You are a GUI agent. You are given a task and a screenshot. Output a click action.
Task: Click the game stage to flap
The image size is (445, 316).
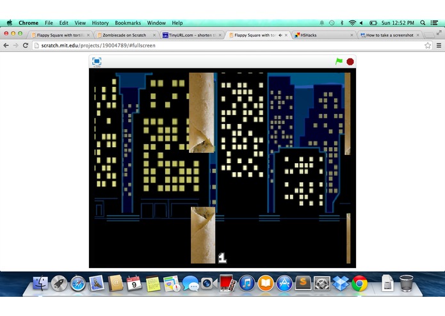point(223,168)
